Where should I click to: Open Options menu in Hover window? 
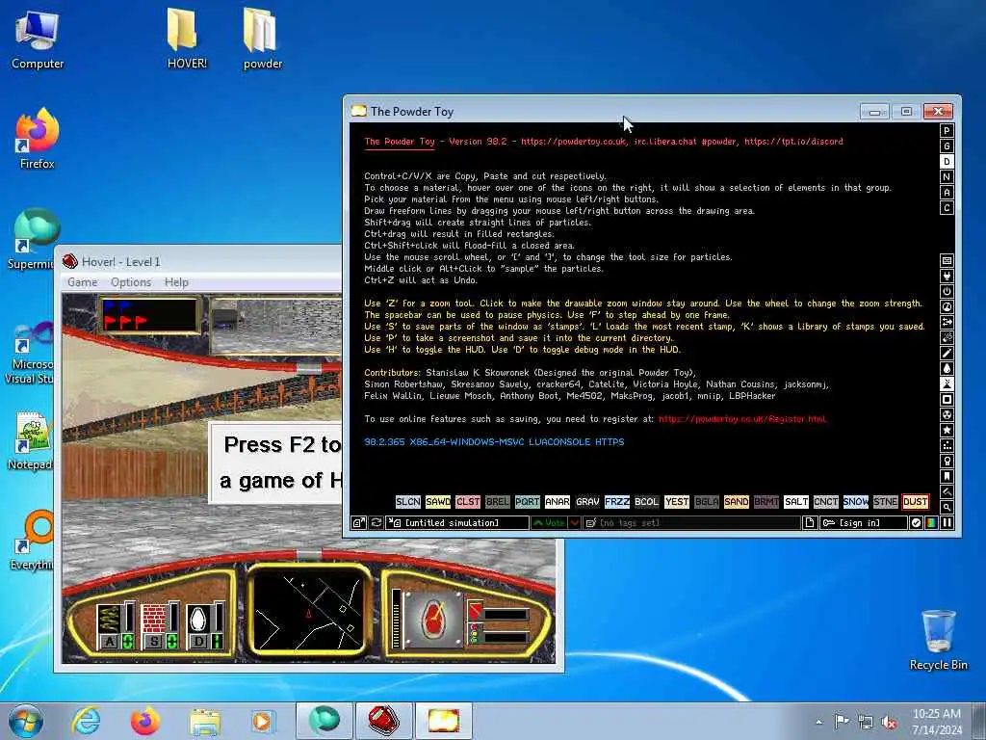(131, 282)
